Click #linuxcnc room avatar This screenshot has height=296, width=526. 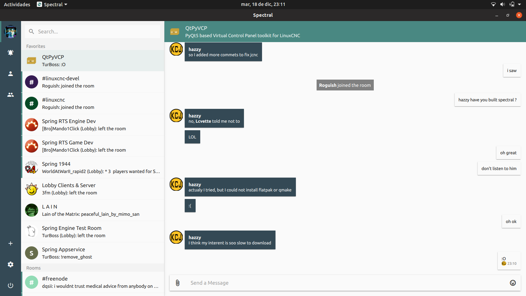(32, 103)
